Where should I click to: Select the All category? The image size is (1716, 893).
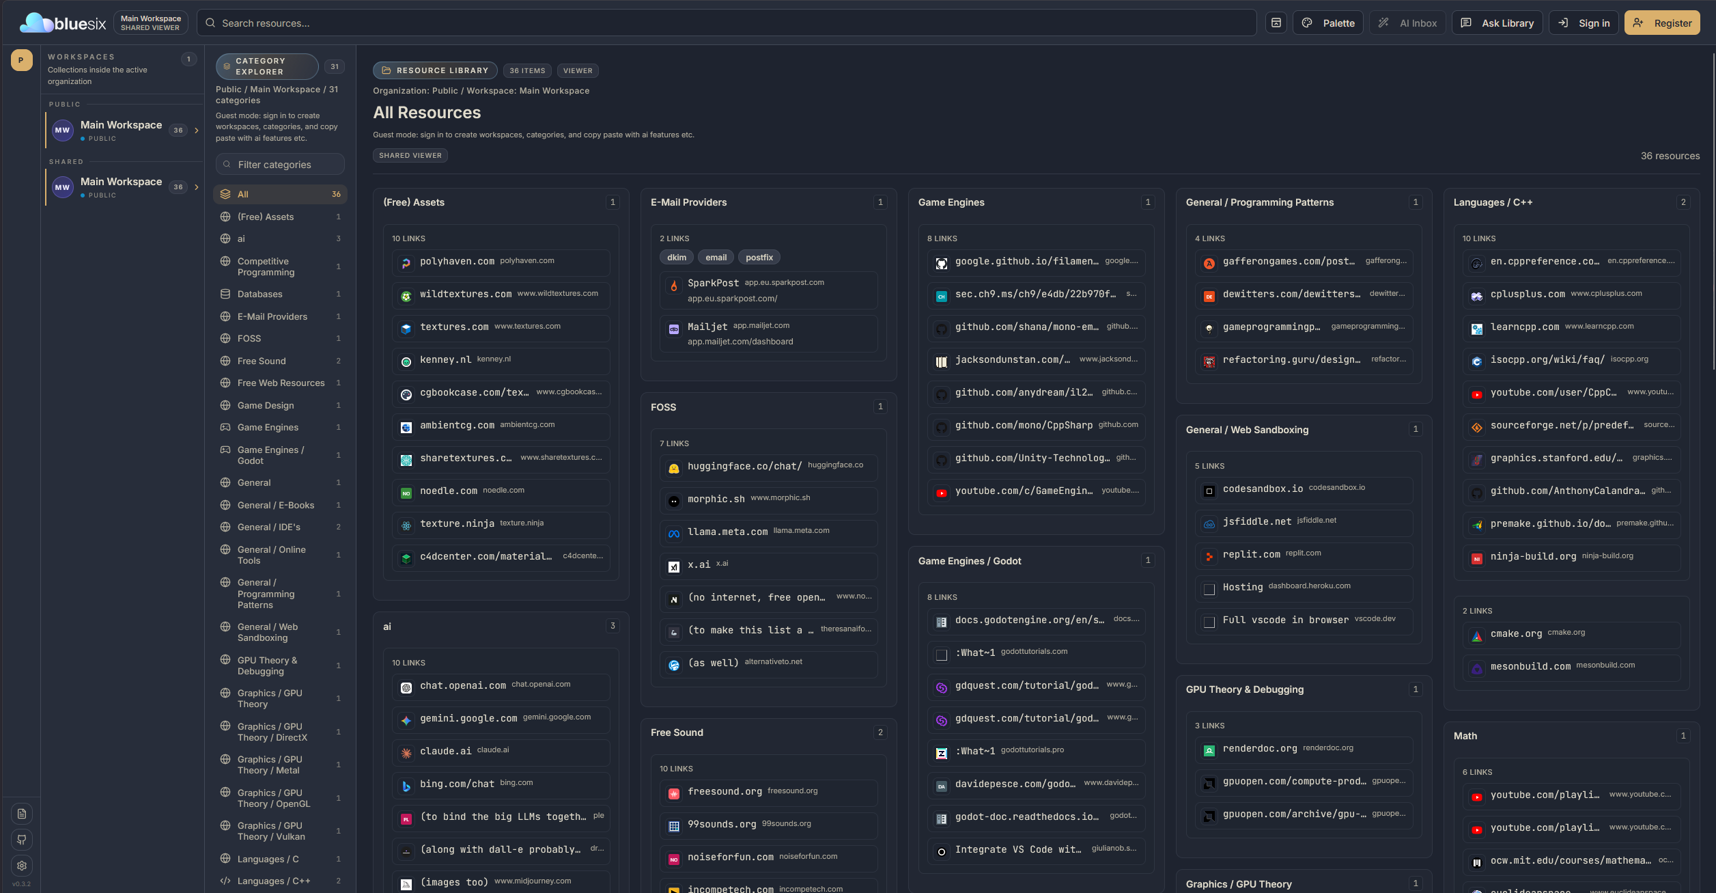coord(281,195)
